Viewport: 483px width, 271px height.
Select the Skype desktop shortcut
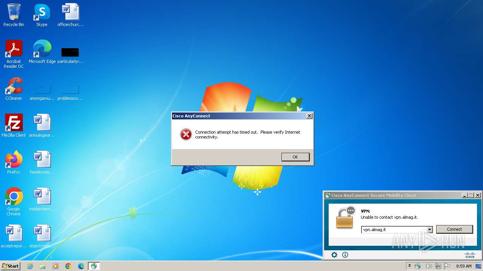(x=42, y=15)
